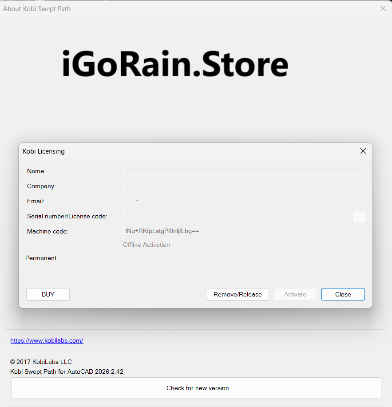Image resolution: width=392 pixels, height=407 pixels.
Task: Click the Machine code field
Action: 244,231
